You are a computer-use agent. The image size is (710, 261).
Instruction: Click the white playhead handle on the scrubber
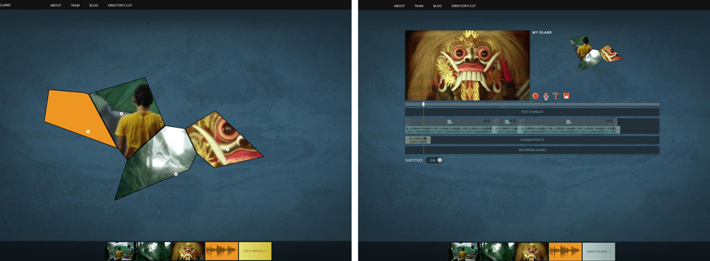(x=423, y=104)
